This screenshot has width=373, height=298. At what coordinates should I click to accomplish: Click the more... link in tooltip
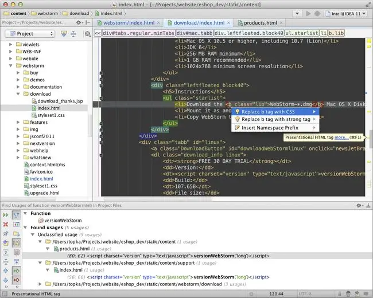[341, 138]
